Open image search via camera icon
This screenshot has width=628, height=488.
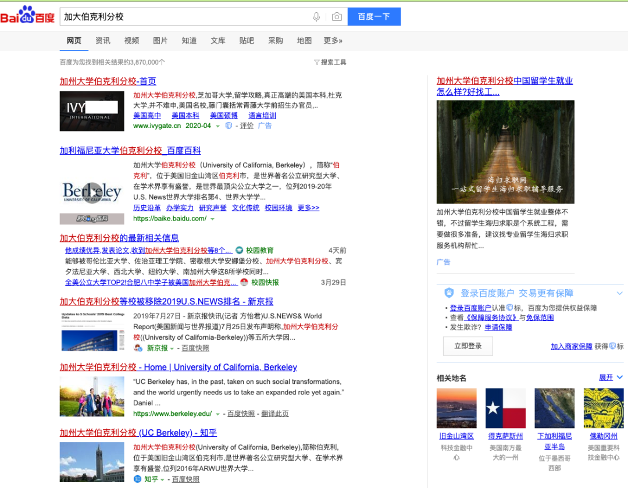[337, 17]
